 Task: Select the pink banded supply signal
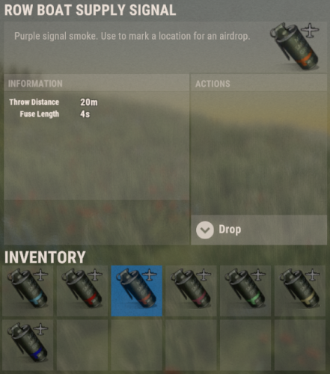tap(191, 291)
